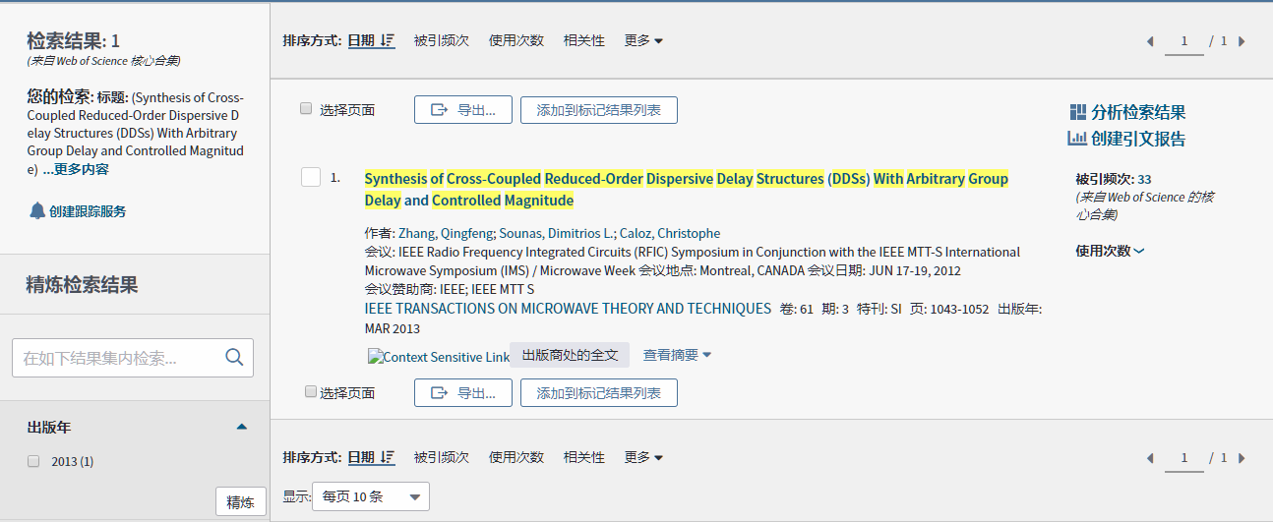Sort results by 相关性 at top

point(583,40)
